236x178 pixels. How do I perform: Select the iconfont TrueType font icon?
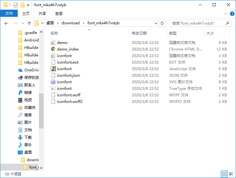53,88
